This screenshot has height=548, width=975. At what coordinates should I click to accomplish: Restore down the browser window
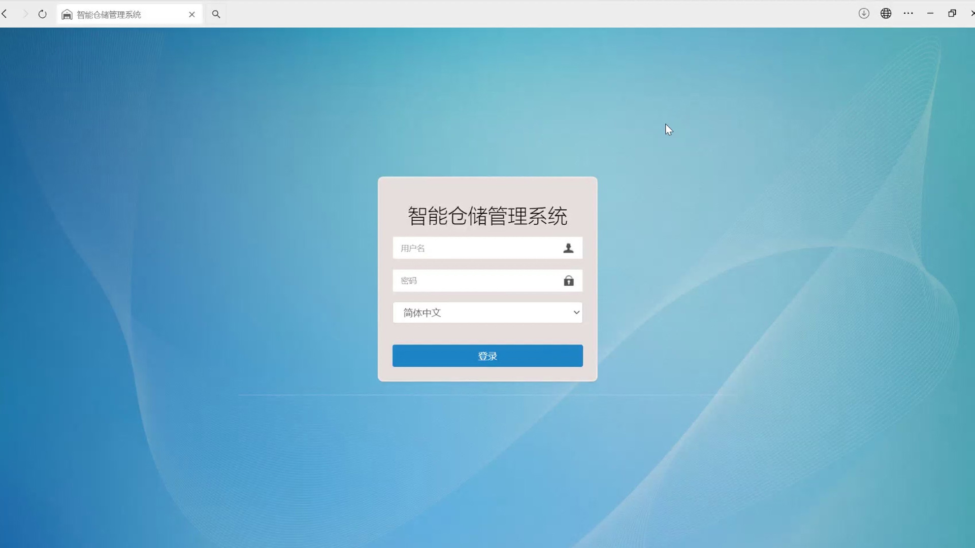952,14
